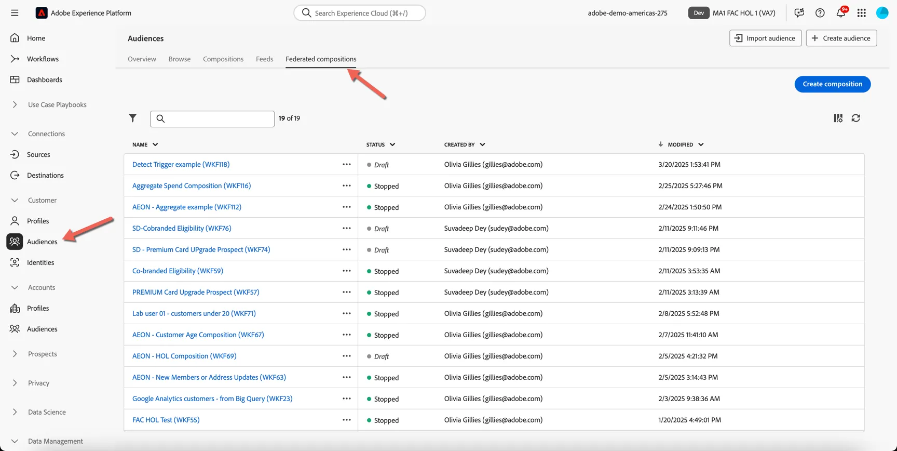Click the Adobe Experience Platform logo
The image size is (897, 451).
click(x=42, y=13)
